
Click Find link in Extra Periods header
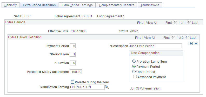point(140,23)
